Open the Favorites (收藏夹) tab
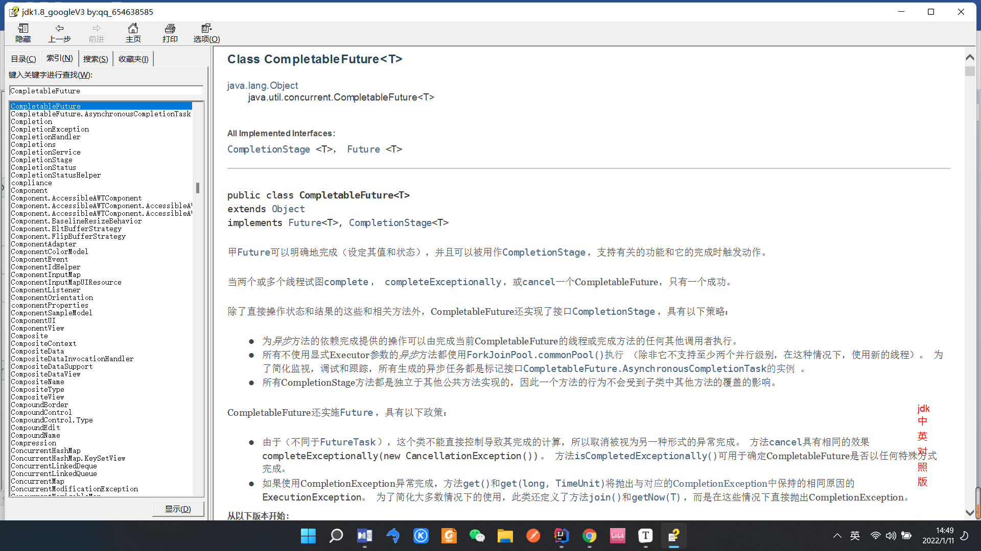Viewport: 981px width, 551px height. 133,59
